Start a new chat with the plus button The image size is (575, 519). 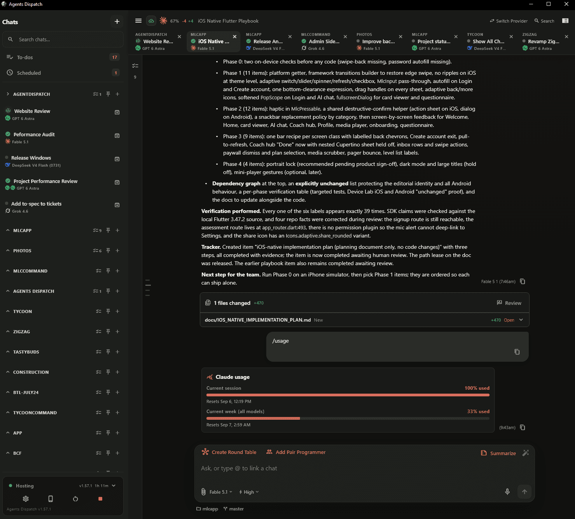pyautogui.click(x=117, y=22)
